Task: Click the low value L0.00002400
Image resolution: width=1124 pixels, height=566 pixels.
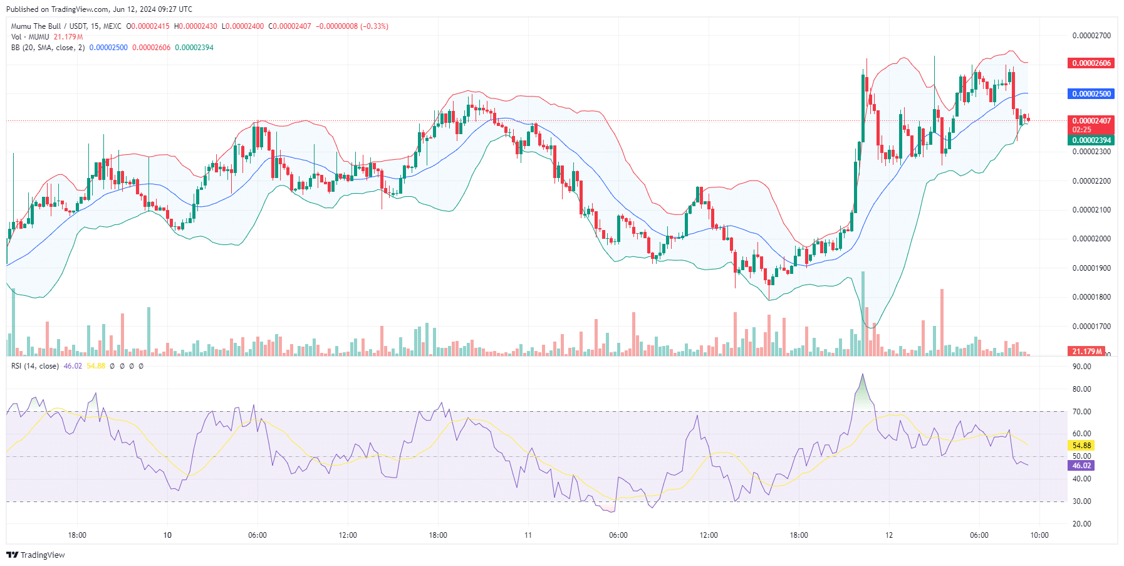Action: pyautogui.click(x=242, y=26)
